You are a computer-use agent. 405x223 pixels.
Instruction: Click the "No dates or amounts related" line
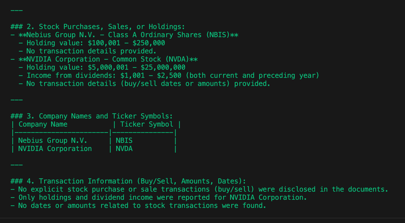142,206
